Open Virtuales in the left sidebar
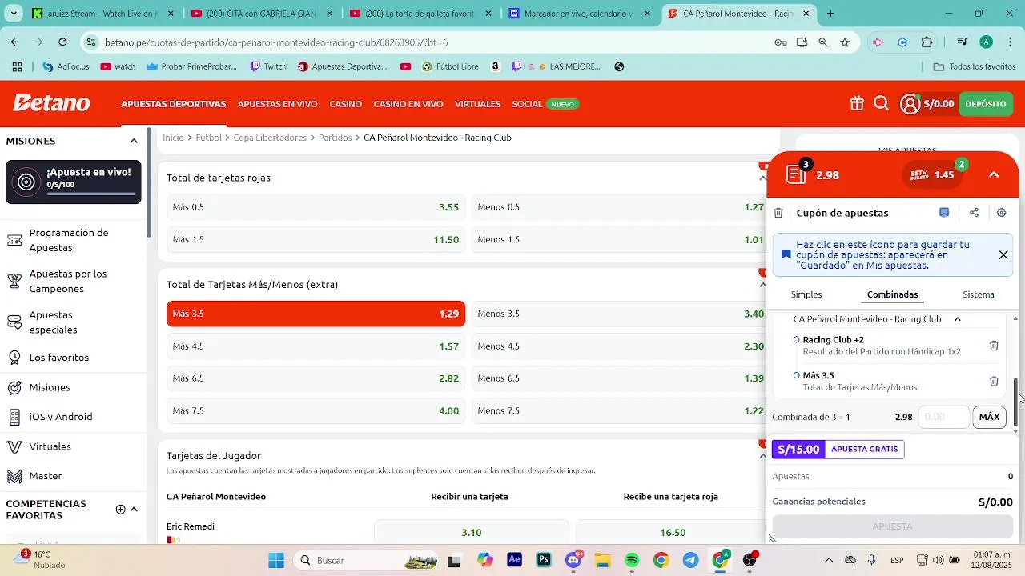This screenshot has width=1025, height=576. (x=72, y=446)
